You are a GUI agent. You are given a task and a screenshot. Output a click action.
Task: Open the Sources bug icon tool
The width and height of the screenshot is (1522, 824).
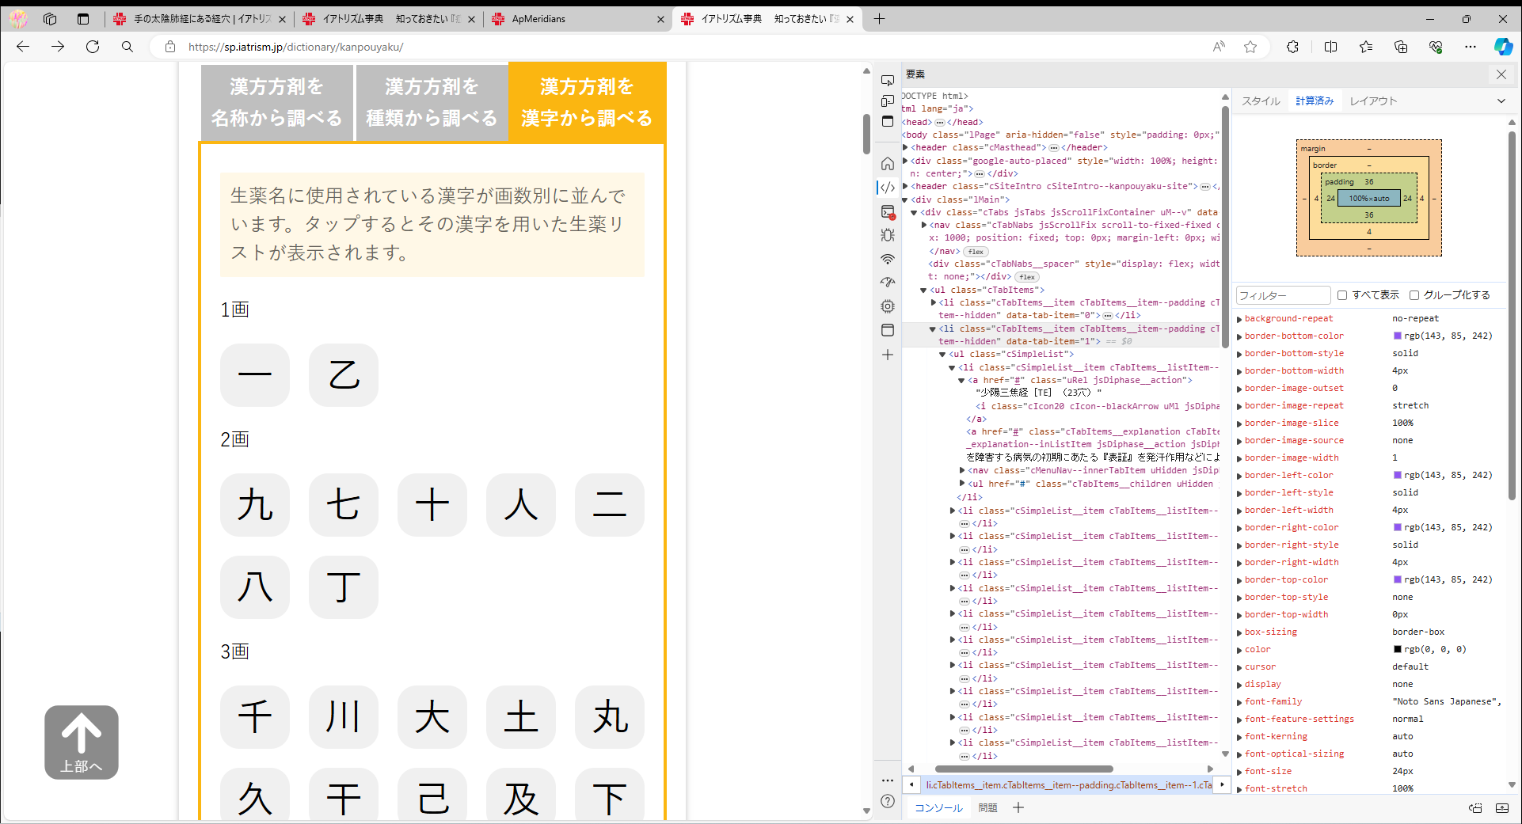pos(888,235)
